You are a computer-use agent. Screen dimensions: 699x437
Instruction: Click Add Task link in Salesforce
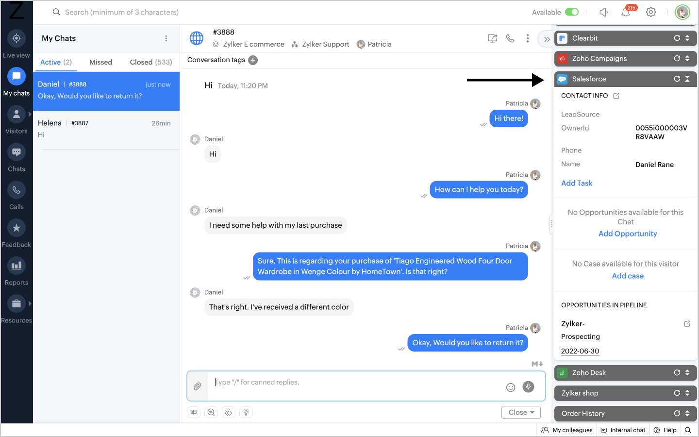pos(577,183)
